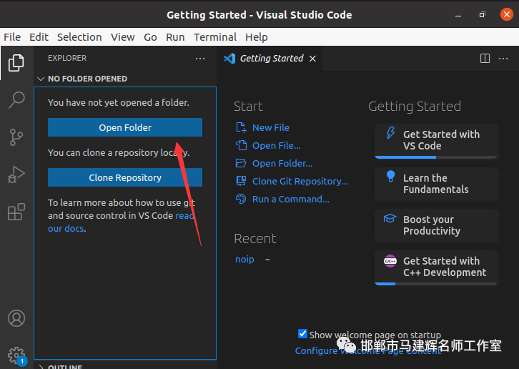Open the Accounts icon in activity bar
Image resolution: width=519 pixels, height=369 pixels.
point(16,318)
